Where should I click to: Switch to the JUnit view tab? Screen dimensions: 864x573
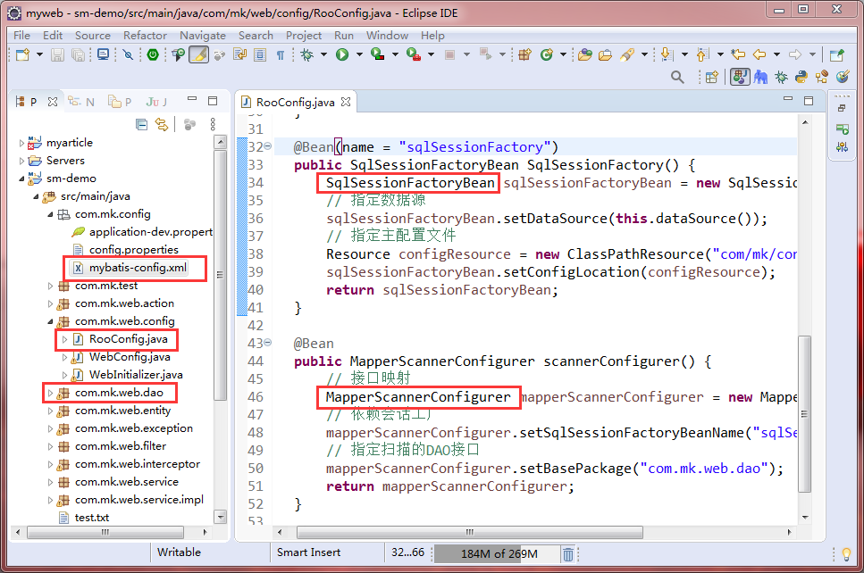coord(156,102)
